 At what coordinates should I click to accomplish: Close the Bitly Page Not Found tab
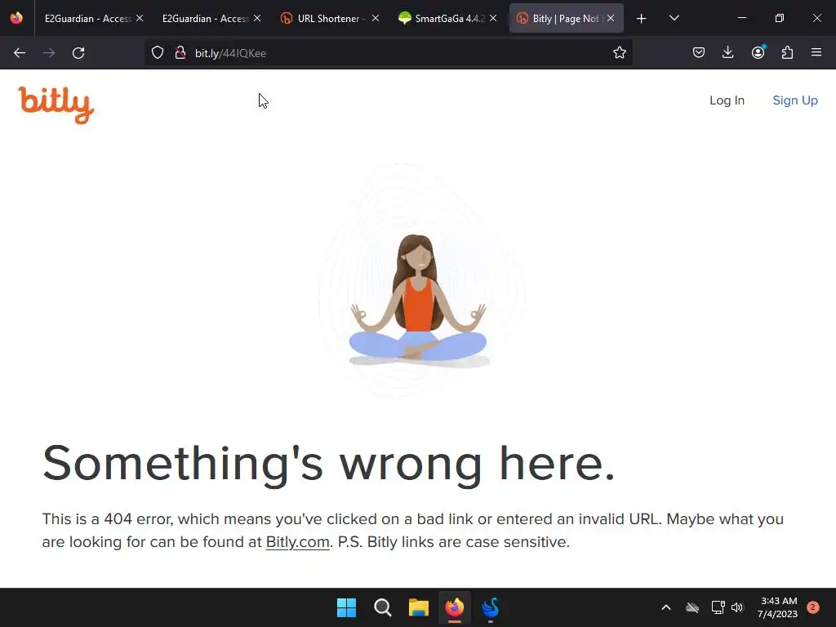pyautogui.click(x=611, y=19)
